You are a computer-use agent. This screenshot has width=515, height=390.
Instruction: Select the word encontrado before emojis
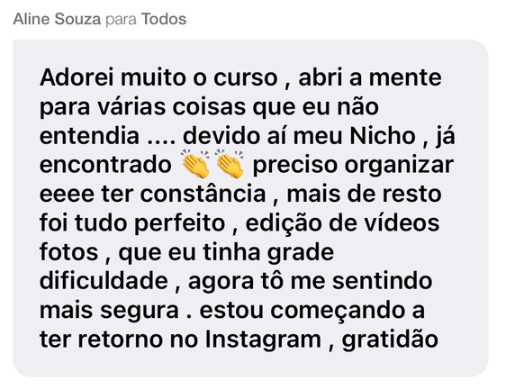click(105, 165)
